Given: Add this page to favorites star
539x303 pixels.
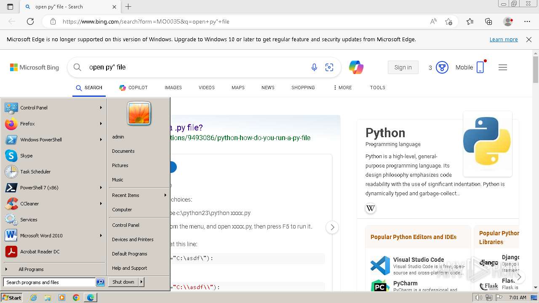Looking at the screenshot, I should (449, 21).
